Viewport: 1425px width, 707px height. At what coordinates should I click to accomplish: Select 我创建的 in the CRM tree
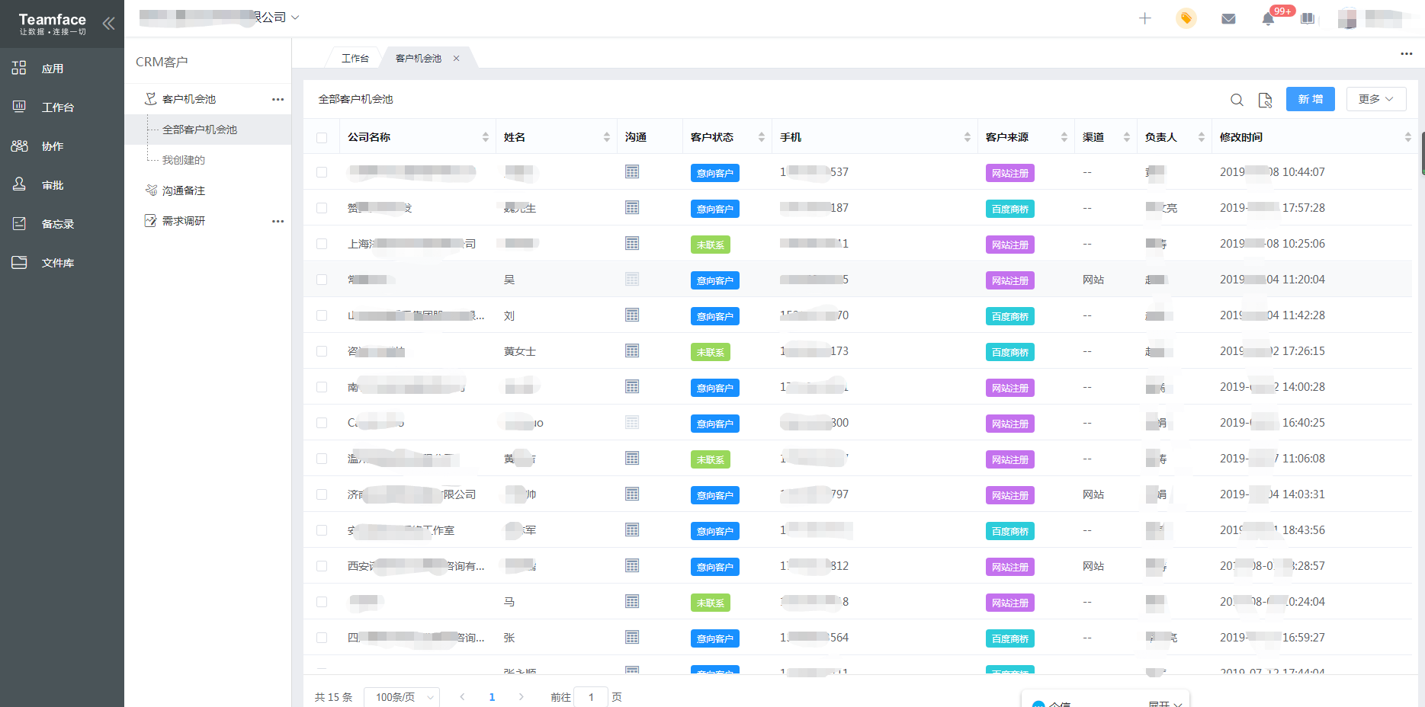(184, 160)
